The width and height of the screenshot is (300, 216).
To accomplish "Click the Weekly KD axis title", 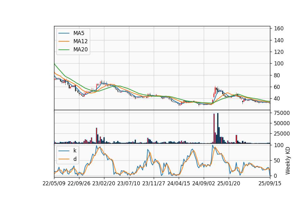I will click(x=287, y=161).
